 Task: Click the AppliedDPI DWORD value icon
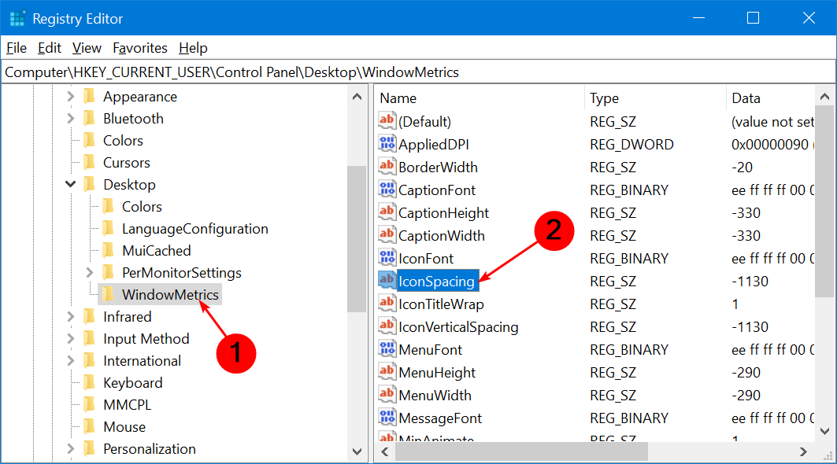387,144
